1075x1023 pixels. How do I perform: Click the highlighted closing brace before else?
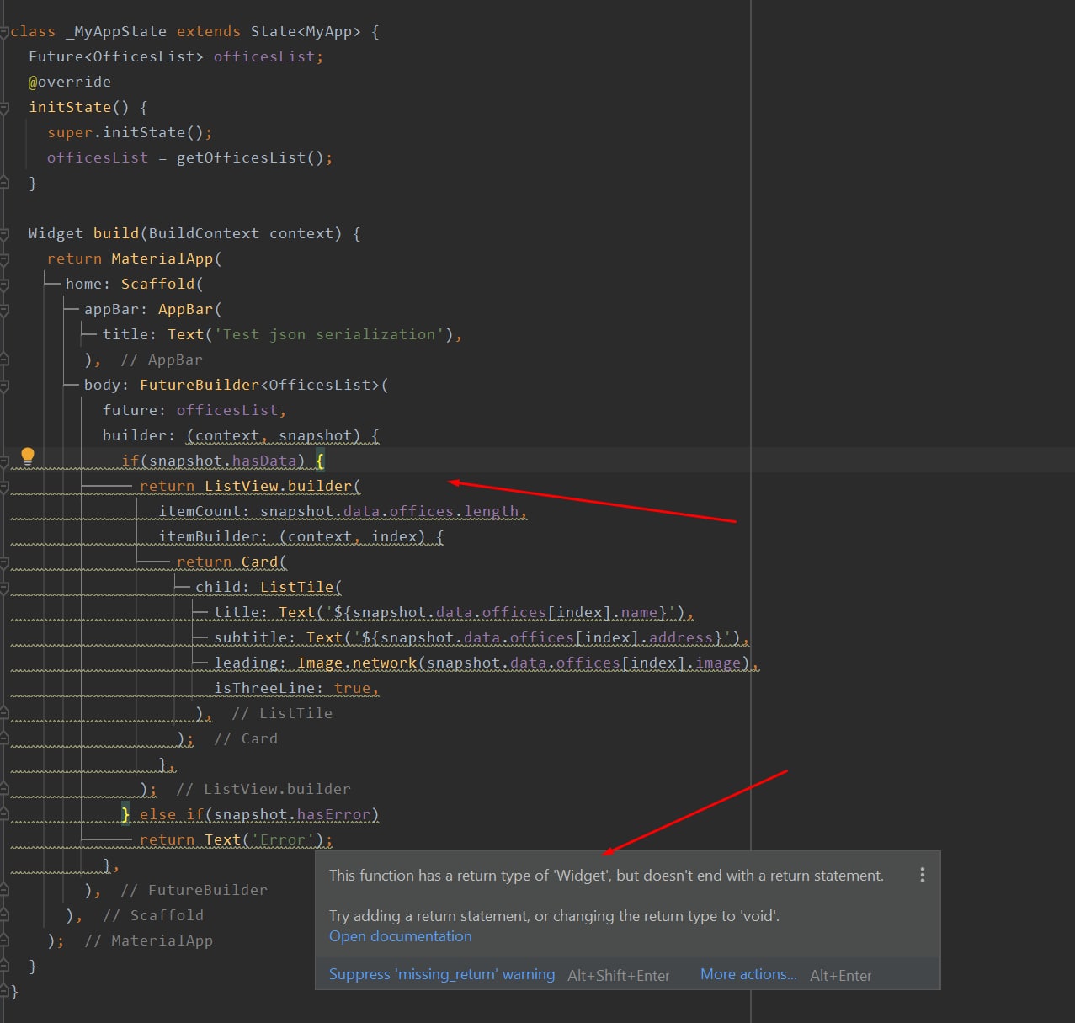point(125,814)
